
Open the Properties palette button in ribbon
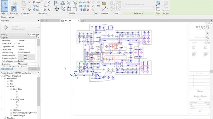click(x=14, y=9)
